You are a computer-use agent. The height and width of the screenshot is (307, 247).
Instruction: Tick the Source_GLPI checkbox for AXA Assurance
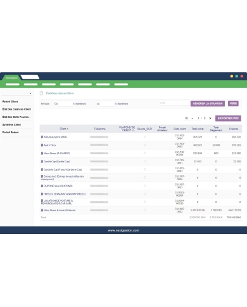144,137
